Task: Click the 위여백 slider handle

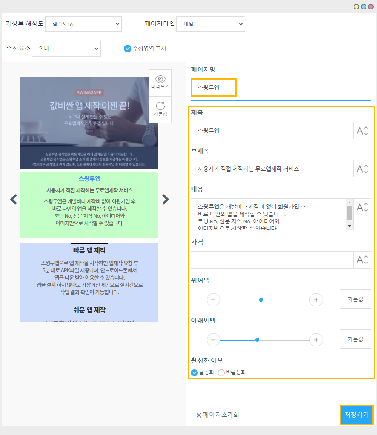Action: tap(261, 300)
